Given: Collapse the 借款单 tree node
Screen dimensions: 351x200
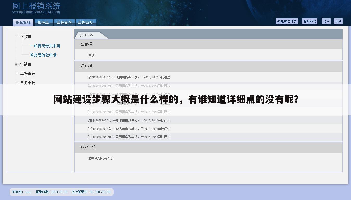Looking at the screenshot, I should (16, 36).
